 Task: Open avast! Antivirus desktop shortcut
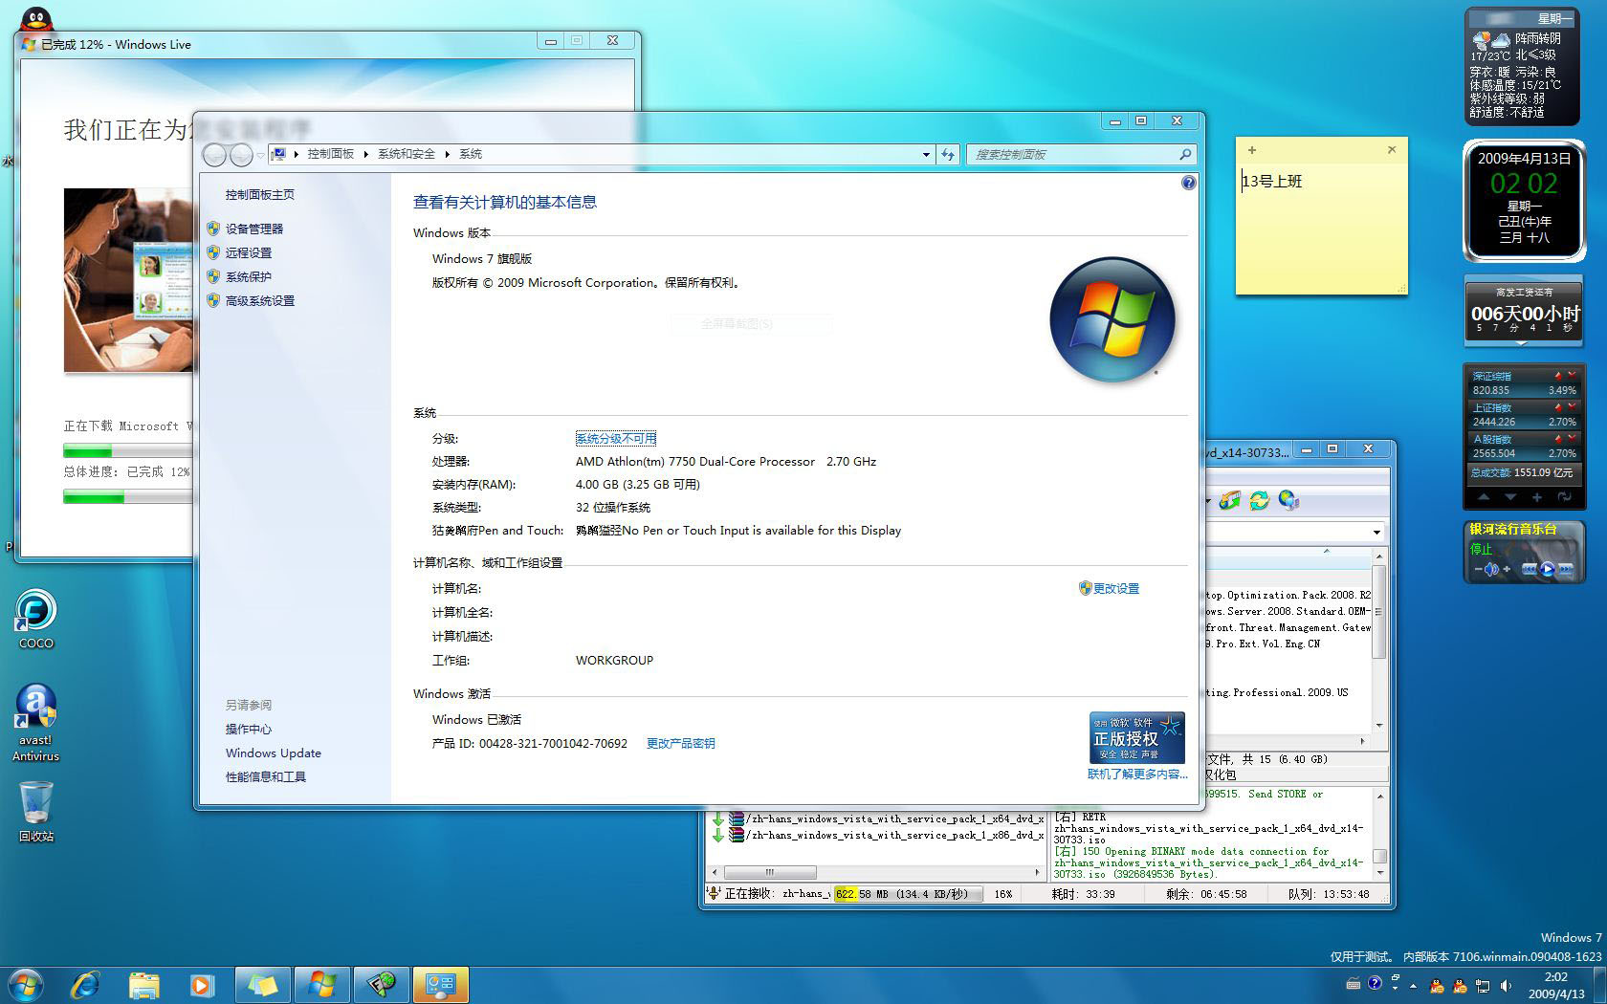point(36,722)
